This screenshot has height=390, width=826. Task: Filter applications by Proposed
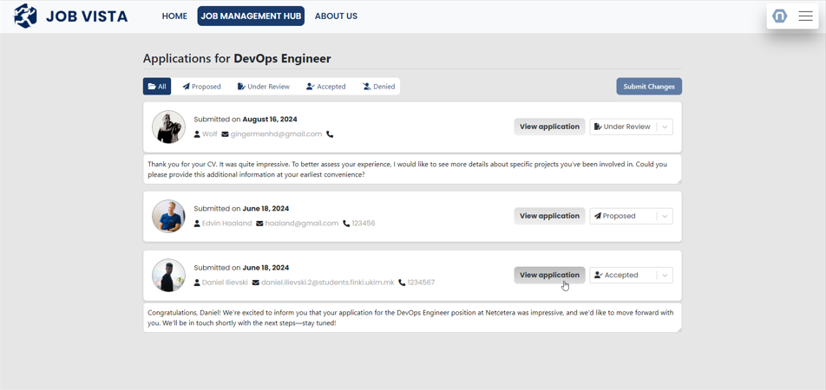[x=201, y=87]
